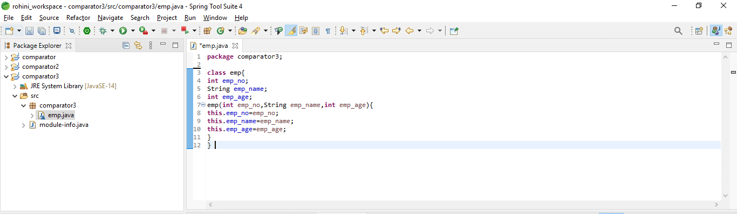Toggle Show Whitespace Characters pilcrow icon
737x214 pixels.
click(x=328, y=31)
